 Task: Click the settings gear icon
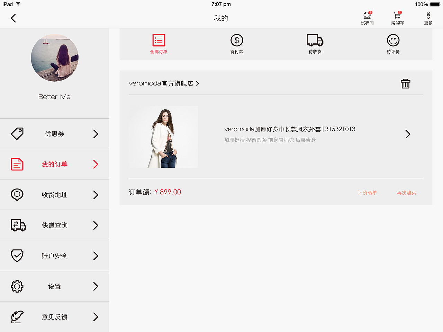17,286
